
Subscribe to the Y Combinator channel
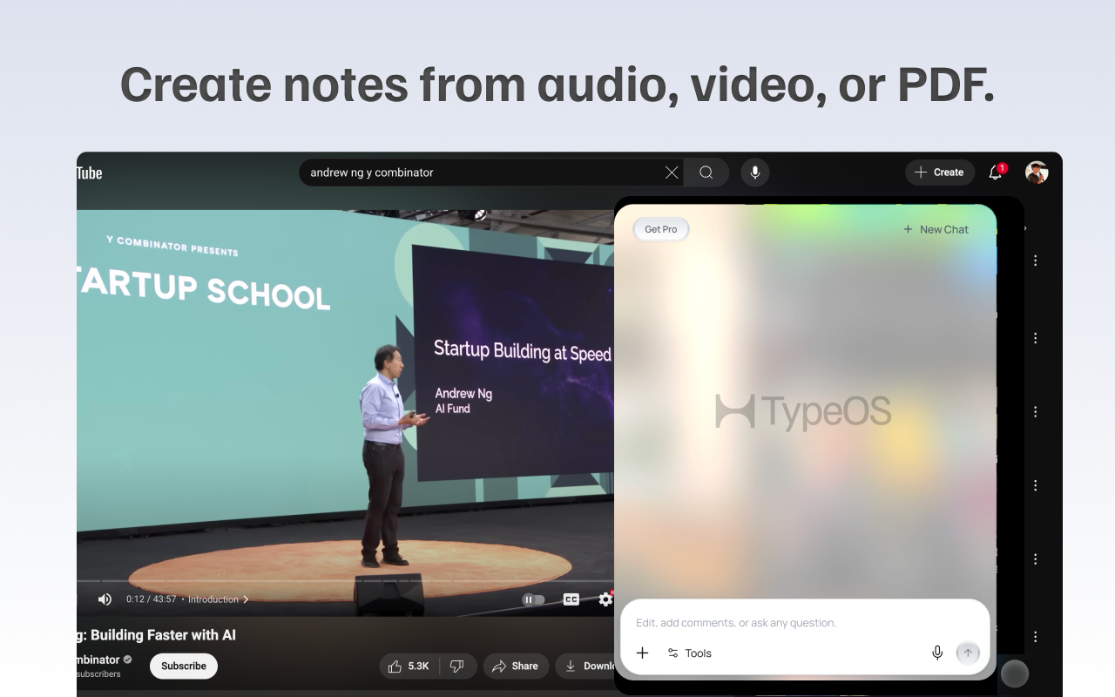183,666
